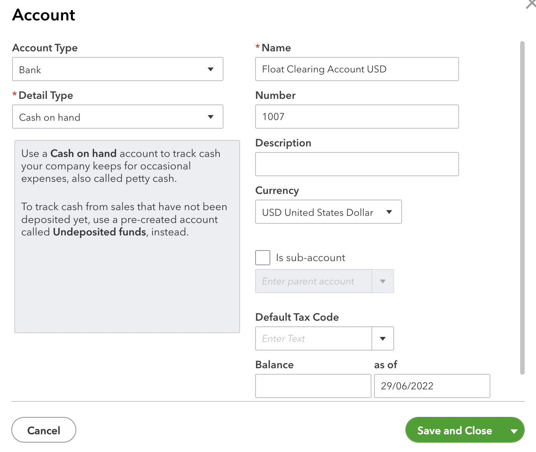
Task: Open the Save and Close arrow menu
Action: 514,431
